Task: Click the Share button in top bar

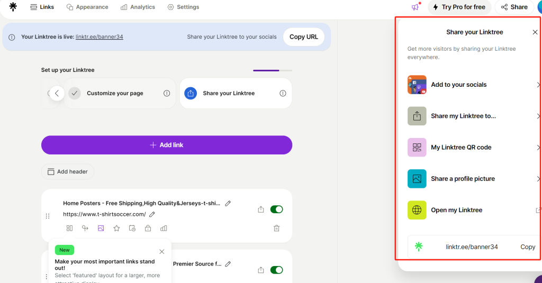Action: [x=514, y=7]
